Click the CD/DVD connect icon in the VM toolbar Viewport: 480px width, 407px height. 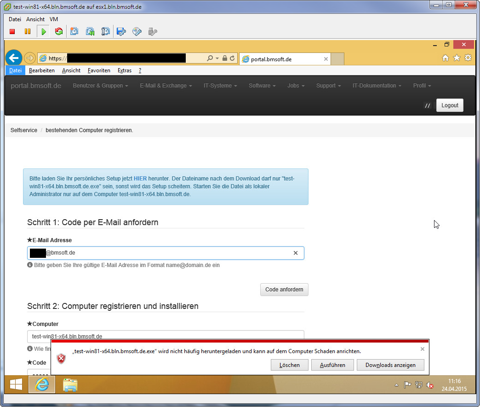coord(137,32)
